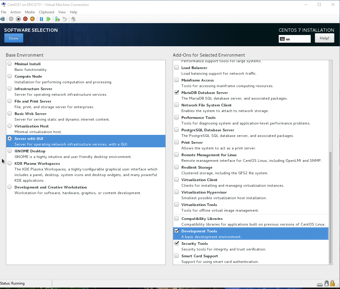Select KDE Plasma Workspaces option
The image size is (340, 289).
pyautogui.click(x=10, y=163)
